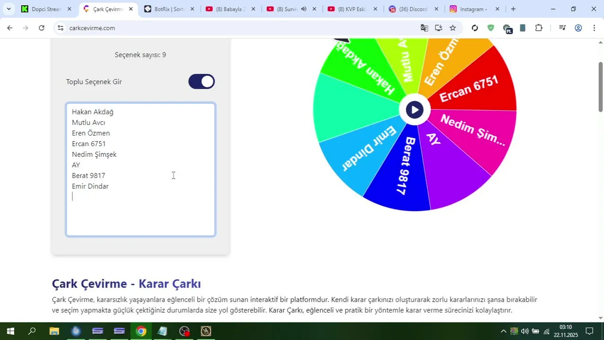Click the circular refresh extension icon
The height and width of the screenshot is (340, 604).
pos(475,28)
